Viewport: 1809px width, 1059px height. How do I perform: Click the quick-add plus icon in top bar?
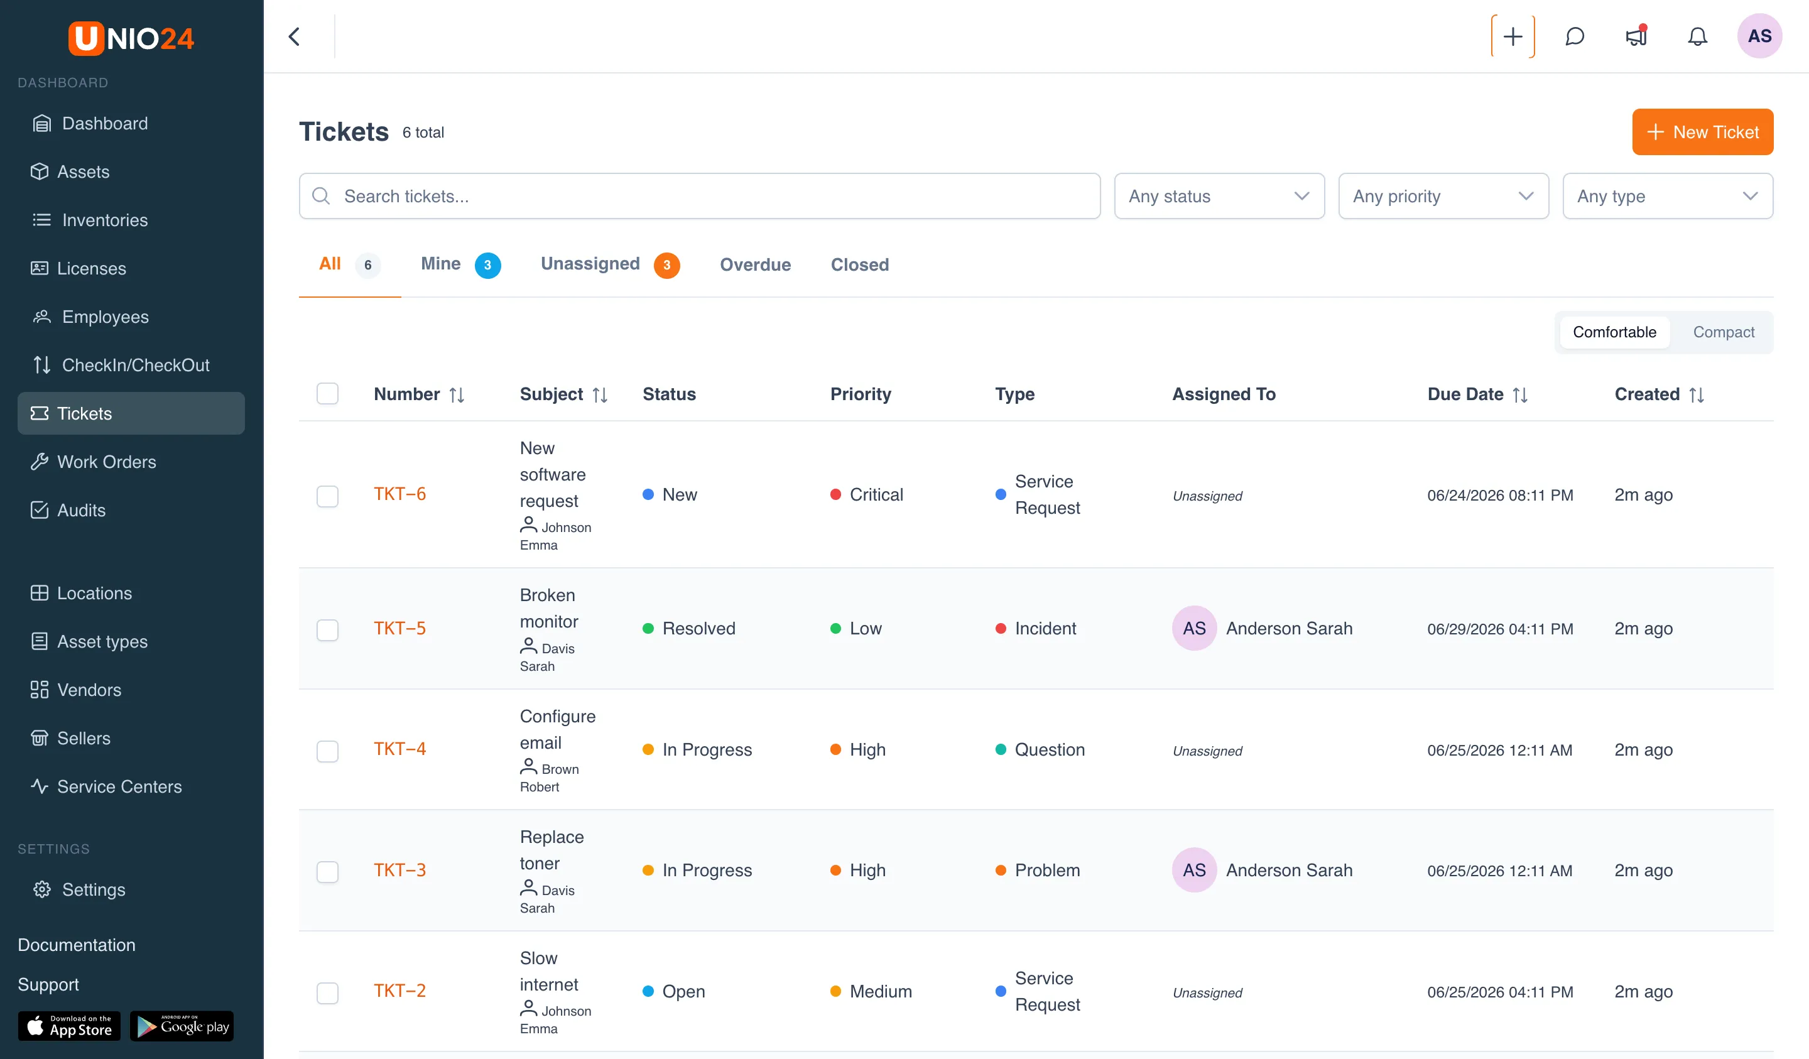(x=1513, y=36)
